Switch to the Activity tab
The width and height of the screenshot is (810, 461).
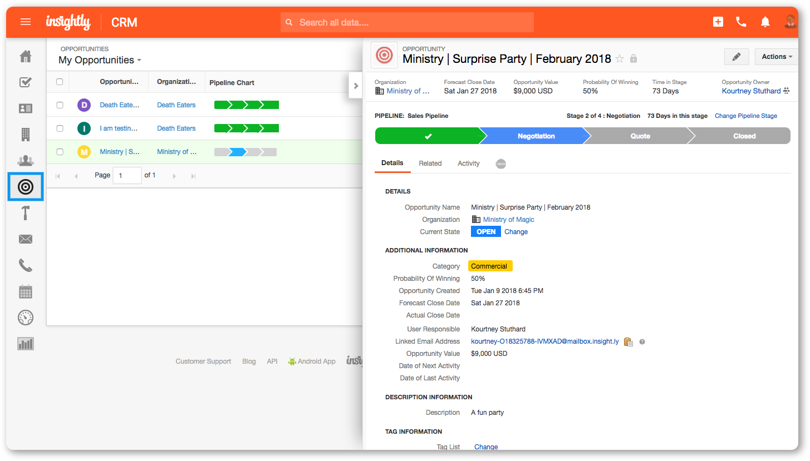click(x=469, y=163)
